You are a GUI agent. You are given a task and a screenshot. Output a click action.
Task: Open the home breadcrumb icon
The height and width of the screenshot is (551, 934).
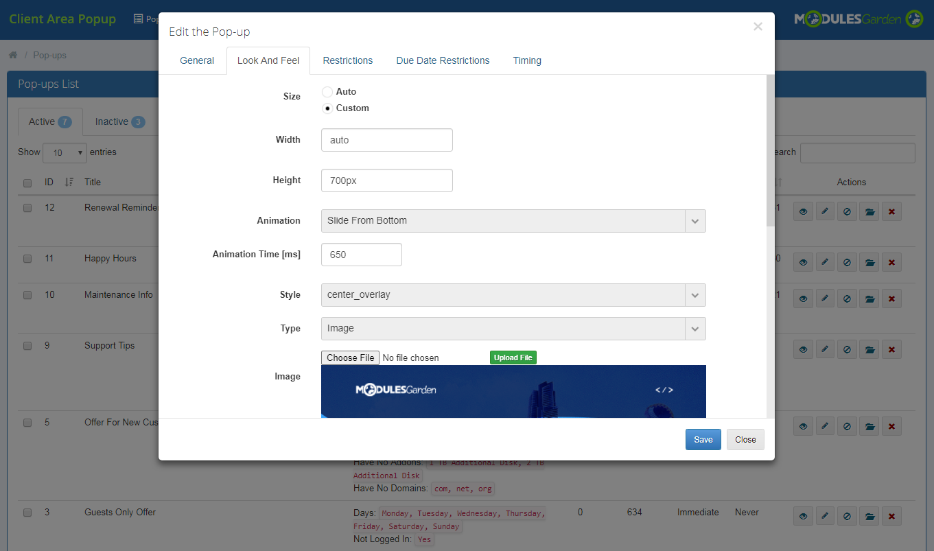tap(12, 55)
